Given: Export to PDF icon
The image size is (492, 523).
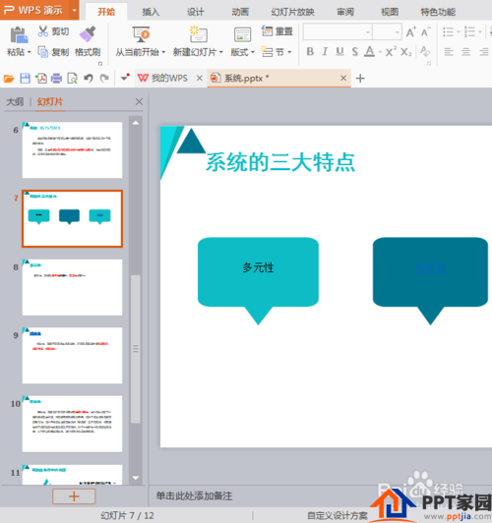Looking at the screenshot, I should point(41,79).
